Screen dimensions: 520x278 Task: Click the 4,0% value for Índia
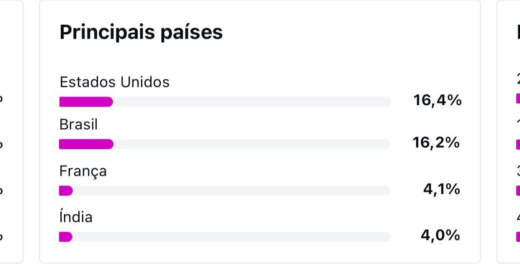[440, 236]
